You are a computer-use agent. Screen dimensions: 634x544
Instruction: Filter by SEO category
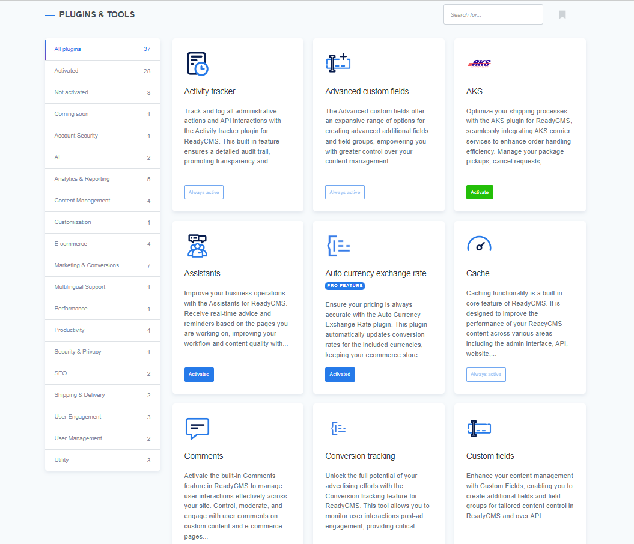103,373
